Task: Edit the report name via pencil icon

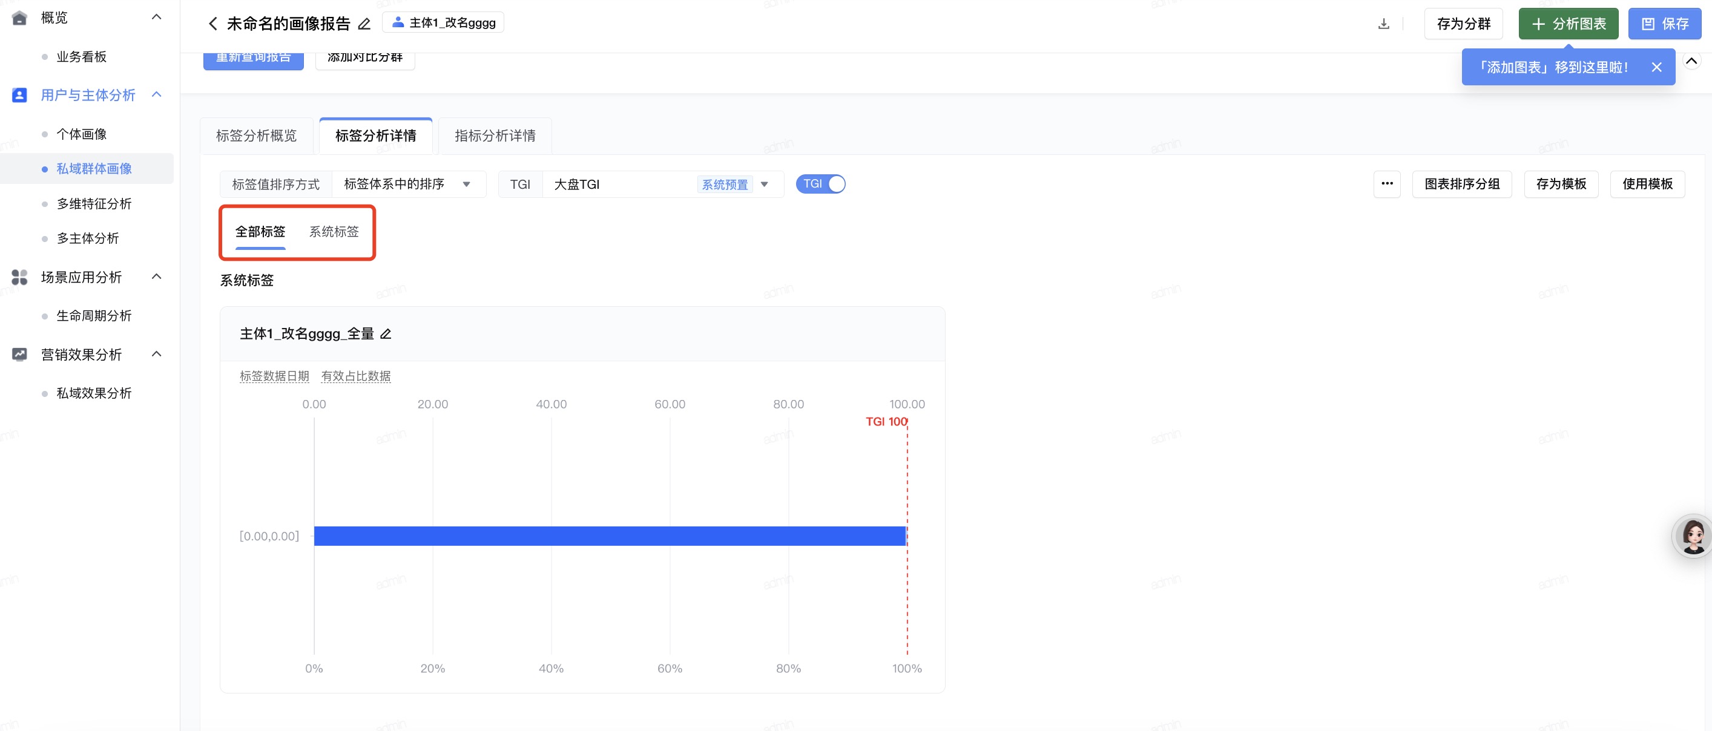Action: 364,24
